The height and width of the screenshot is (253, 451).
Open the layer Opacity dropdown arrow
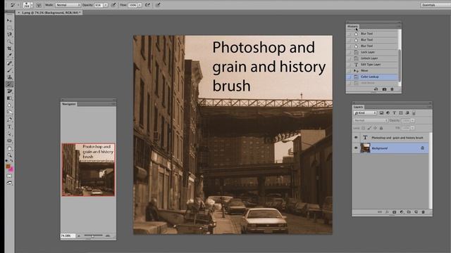click(x=412, y=120)
